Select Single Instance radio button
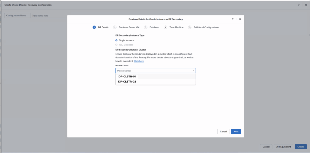The image size is (310, 153). [x=117, y=40]
